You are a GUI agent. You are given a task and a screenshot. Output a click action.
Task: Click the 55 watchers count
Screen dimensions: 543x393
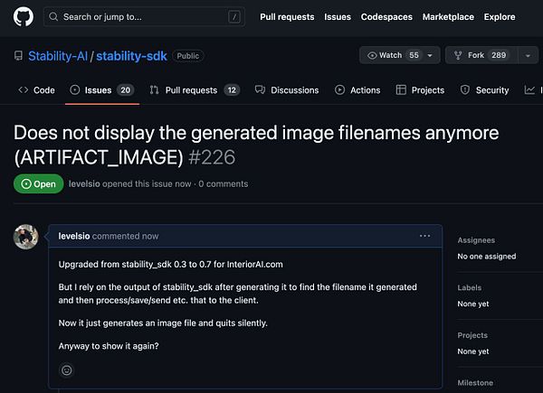pyautogui.click(x=414, y=55)
